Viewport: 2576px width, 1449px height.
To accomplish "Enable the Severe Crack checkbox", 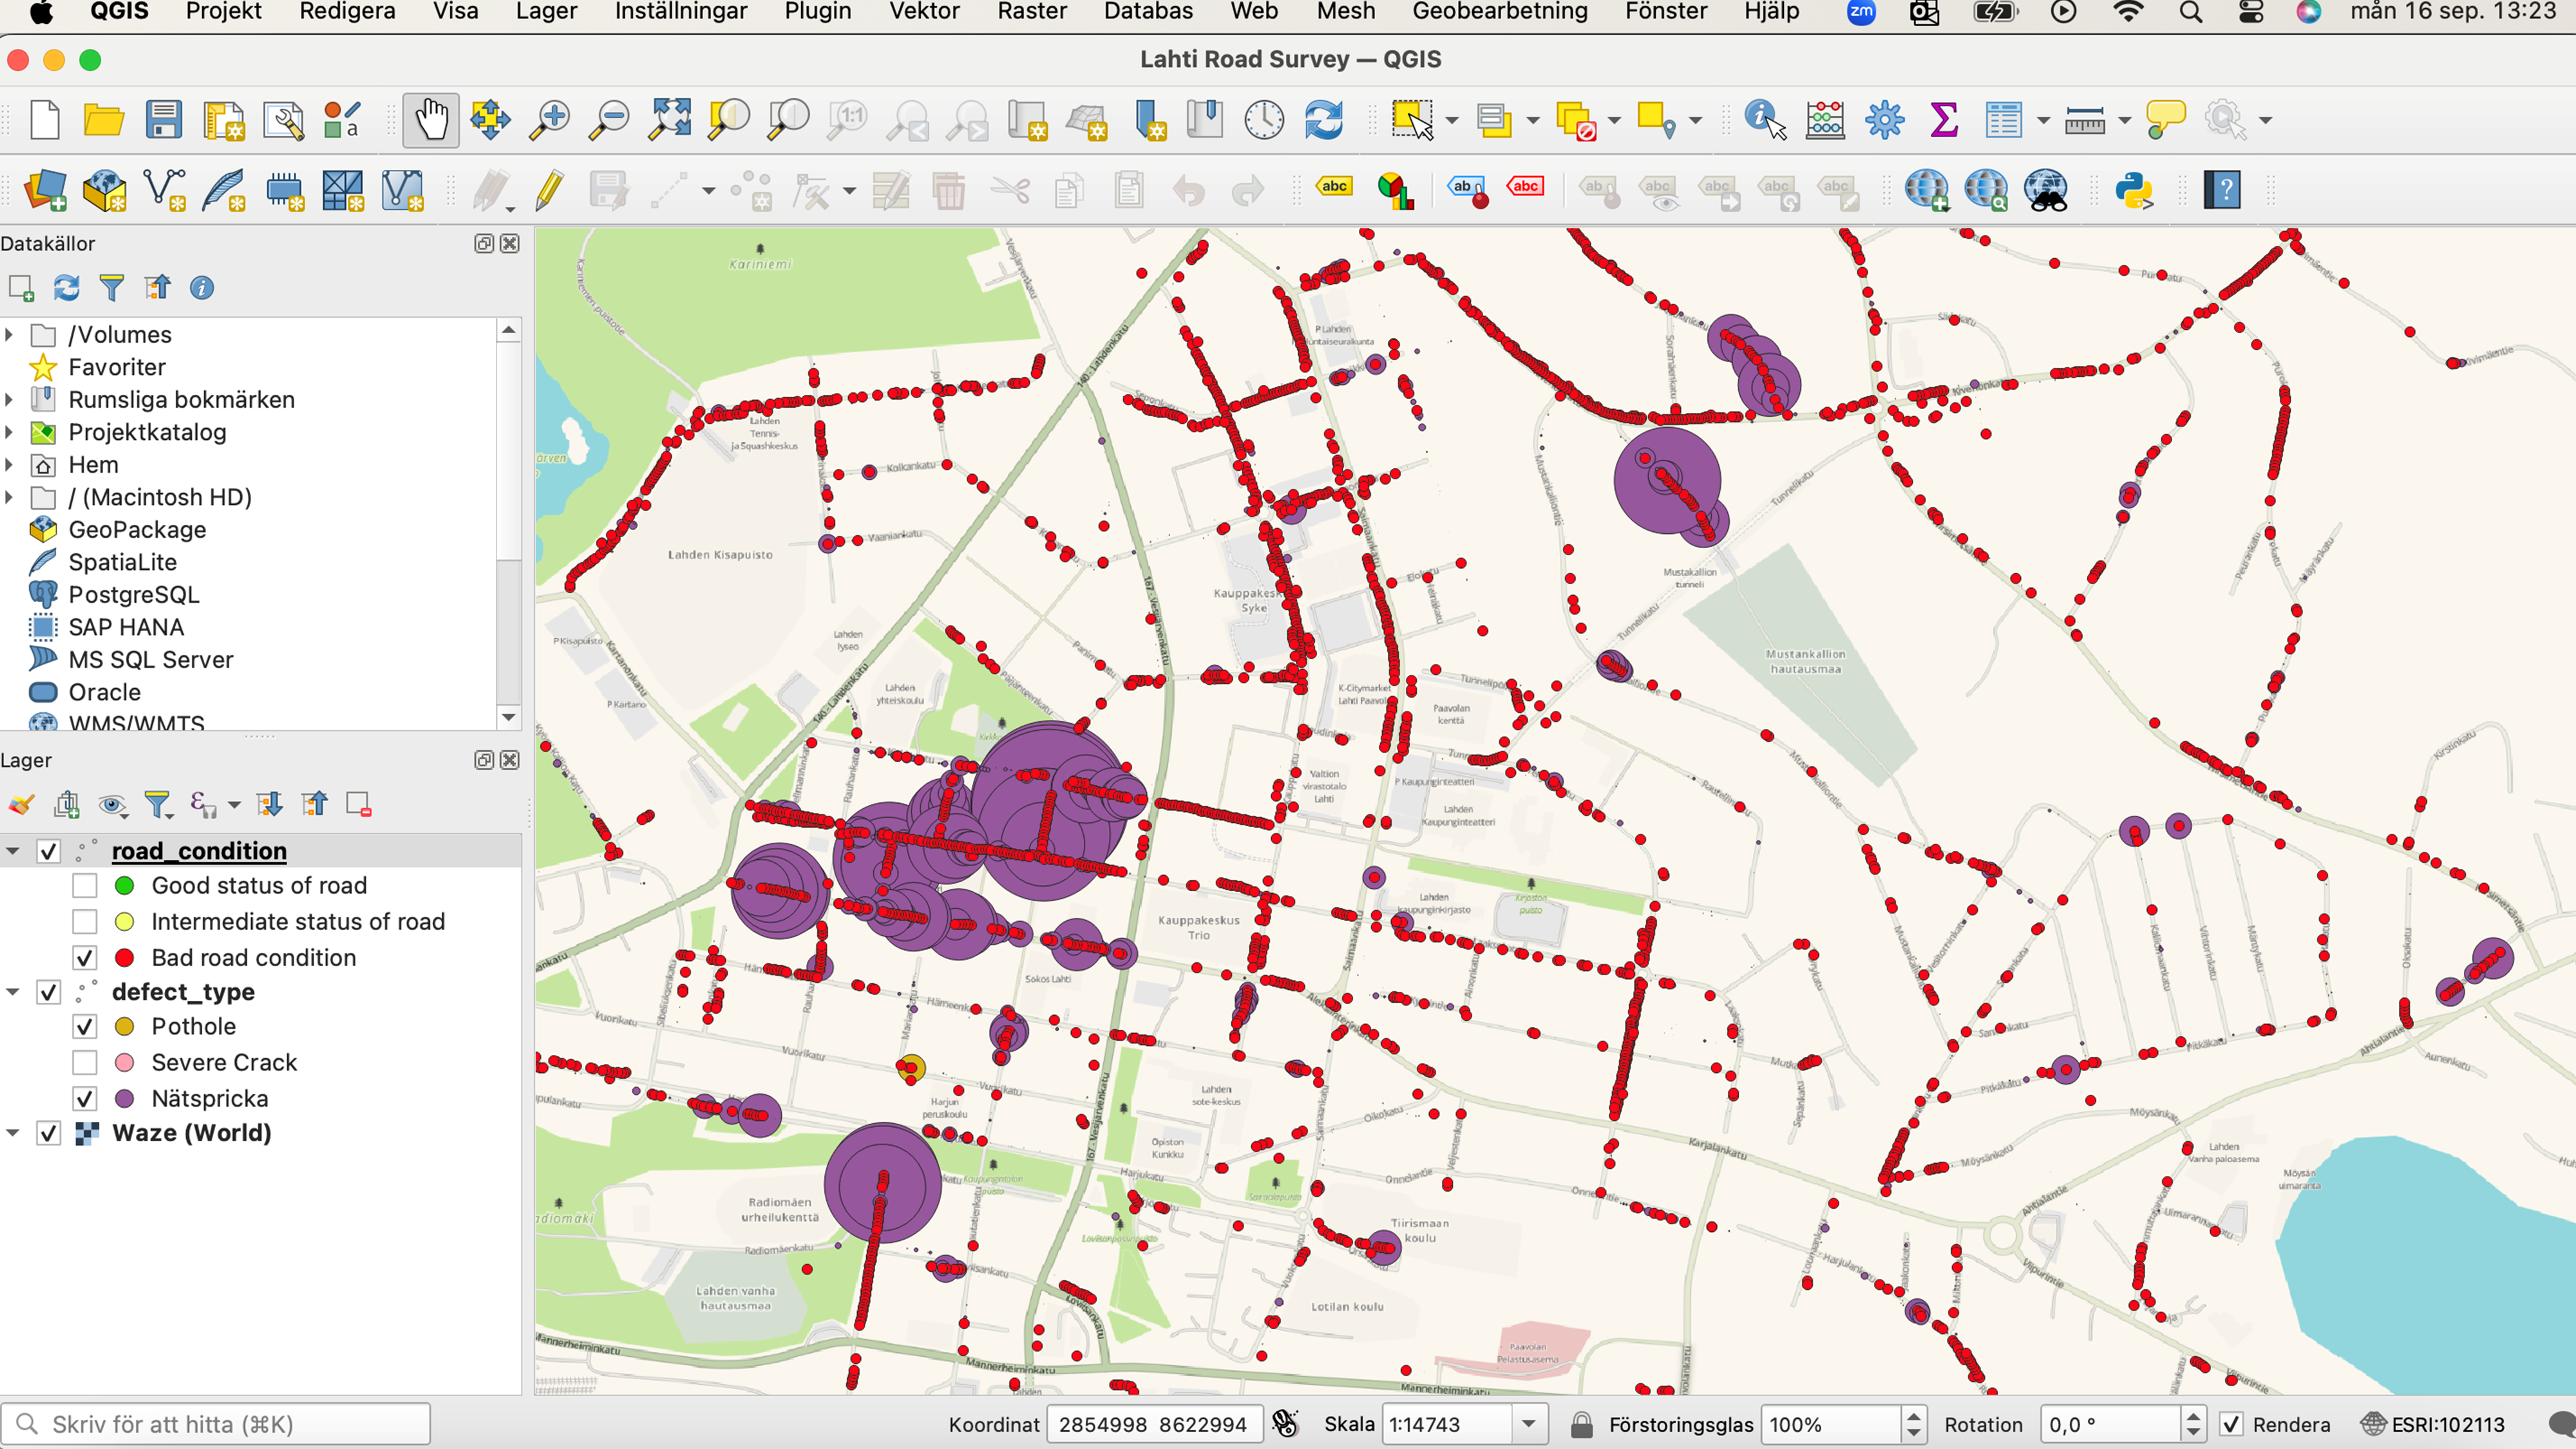I will click(85, 1063).
